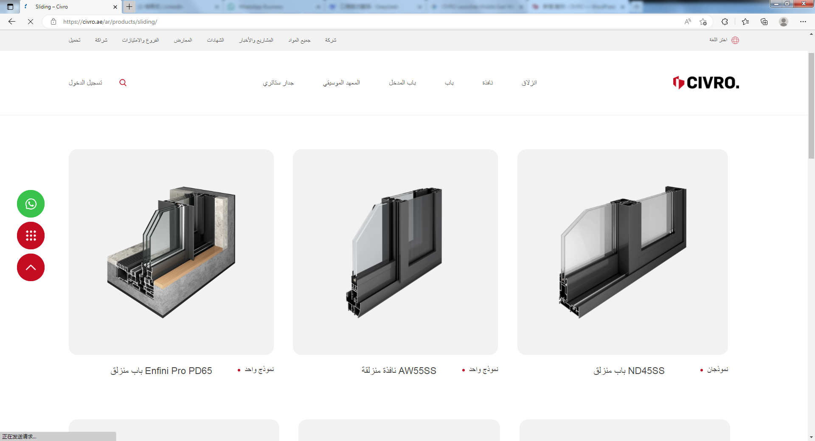Open the AW55SS sliding window product image
Viewport: 815px width, 441px height.
tap(395, 252)
